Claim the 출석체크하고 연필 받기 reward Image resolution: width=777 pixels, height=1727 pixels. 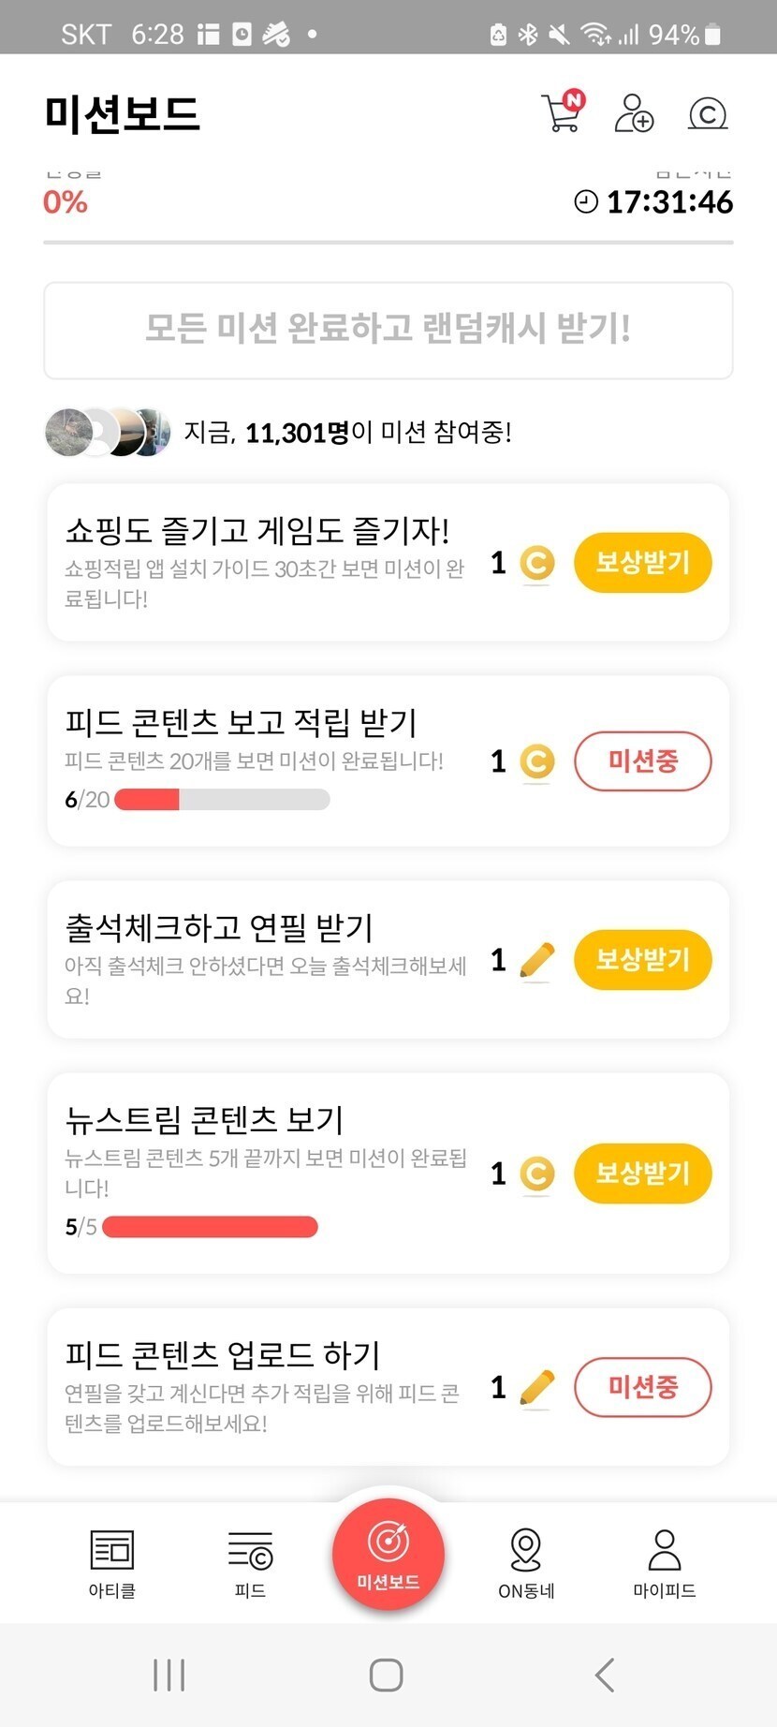[x=642, y=960]
